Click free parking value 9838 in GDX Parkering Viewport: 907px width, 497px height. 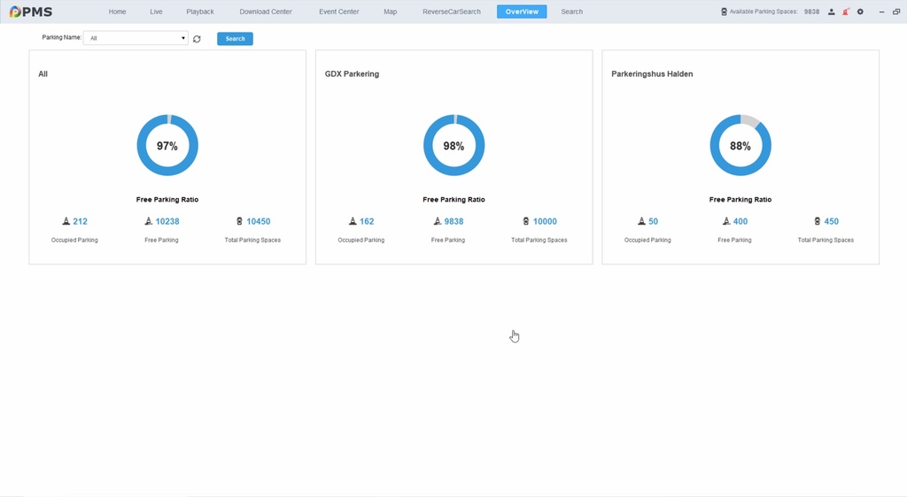pyautogui.click(x=454, y=221)
